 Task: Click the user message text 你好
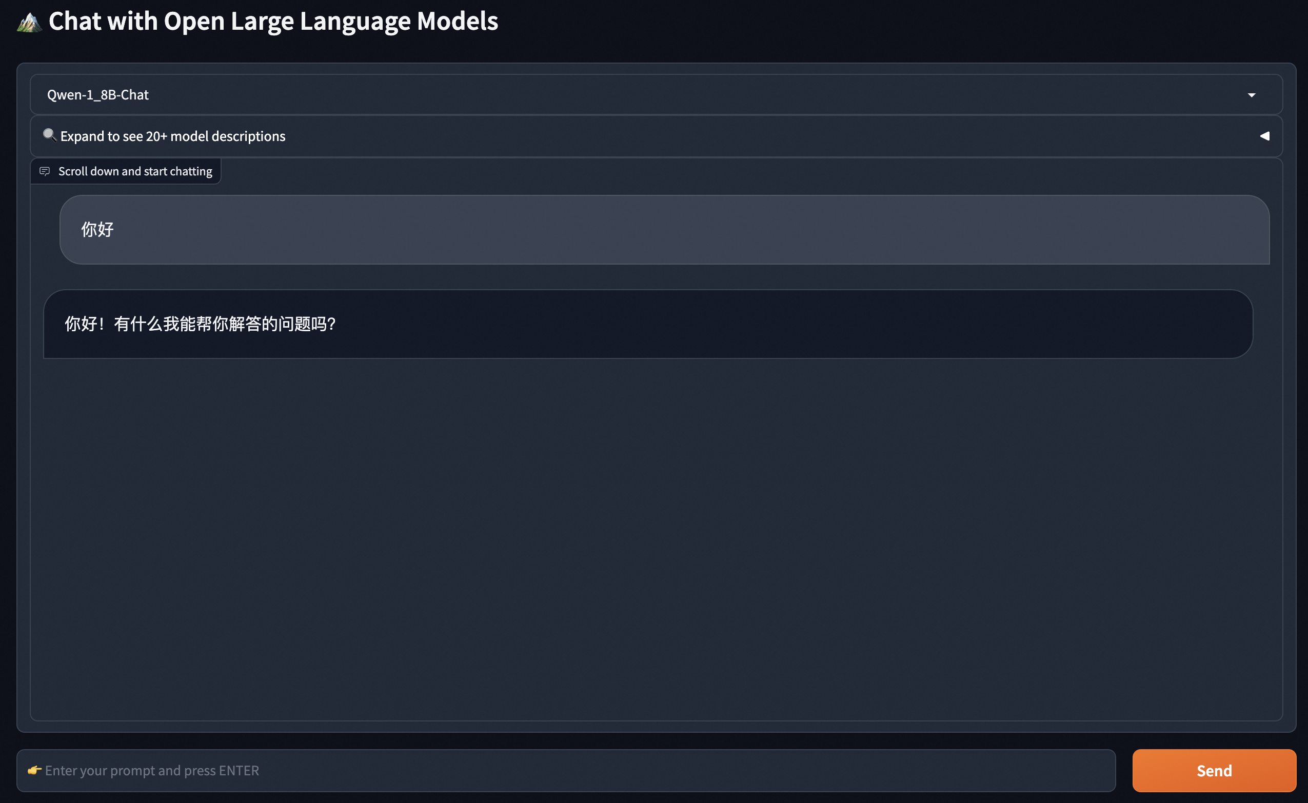click(97, 229)
